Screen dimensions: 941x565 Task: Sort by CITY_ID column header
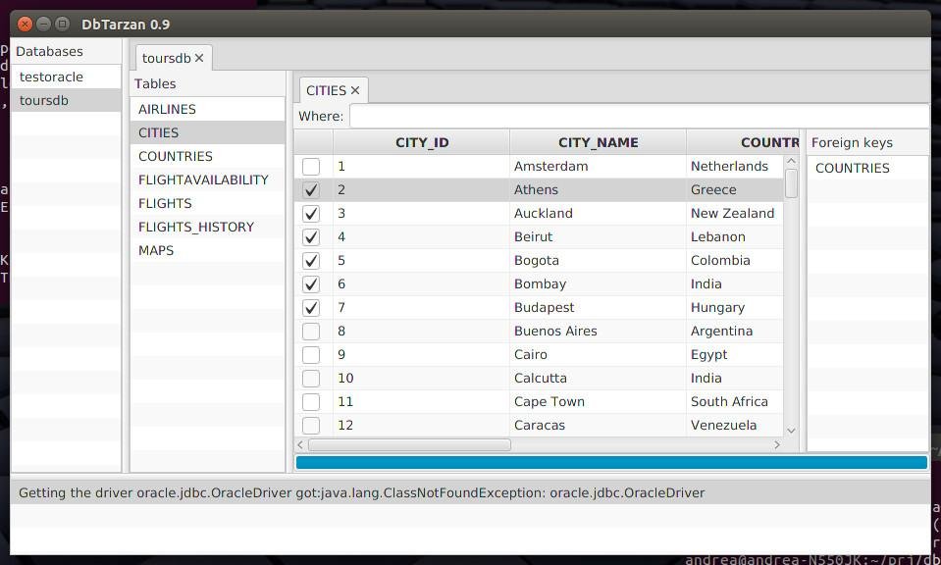tap(422, 143)
